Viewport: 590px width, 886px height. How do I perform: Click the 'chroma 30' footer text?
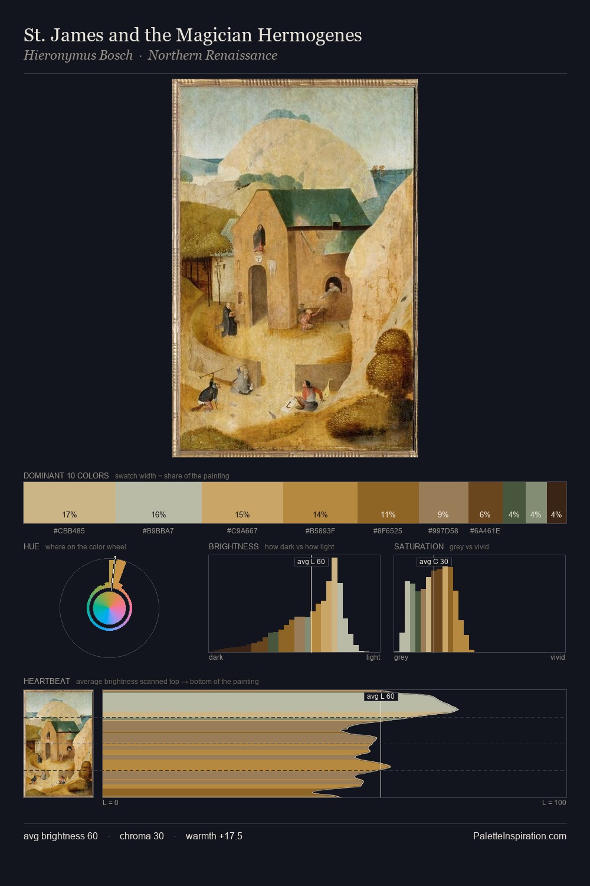[142, 836]
